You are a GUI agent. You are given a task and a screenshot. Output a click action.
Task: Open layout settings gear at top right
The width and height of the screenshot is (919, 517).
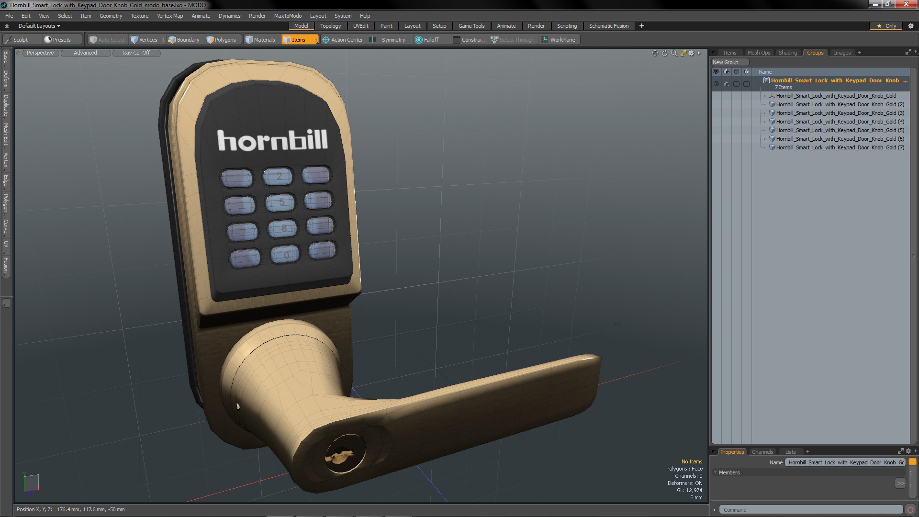(911, 26)
